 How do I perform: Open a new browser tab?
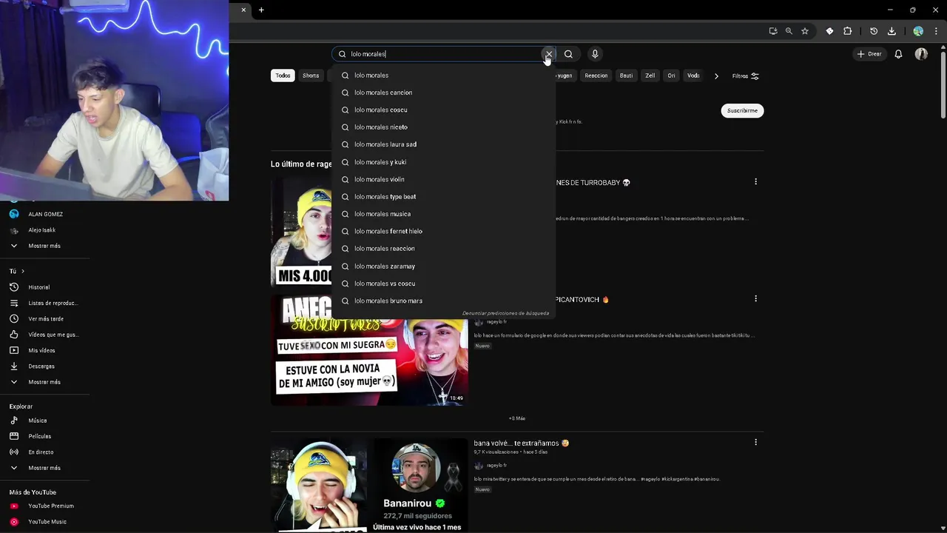(261, 10)
